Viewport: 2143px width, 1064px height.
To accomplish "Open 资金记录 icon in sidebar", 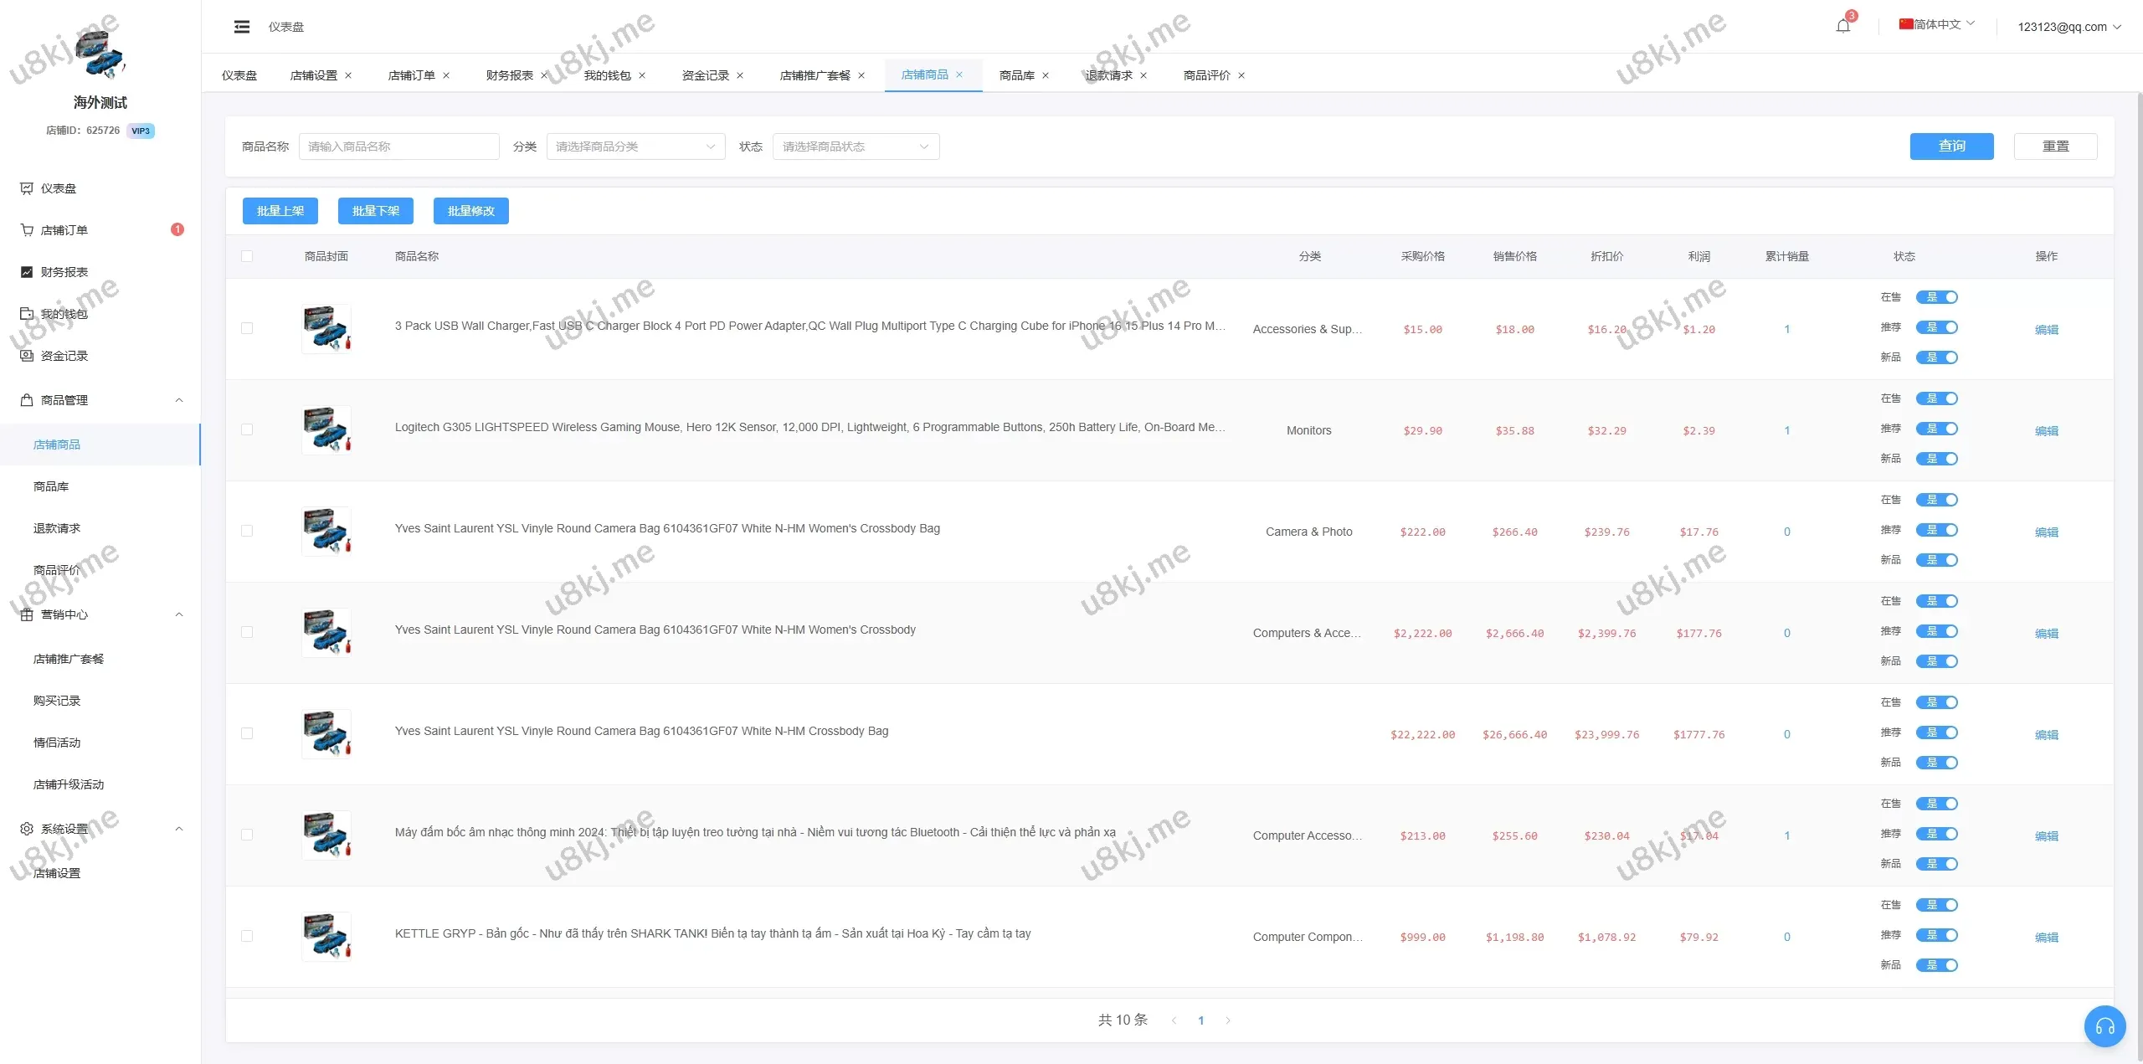I will 27,356.
